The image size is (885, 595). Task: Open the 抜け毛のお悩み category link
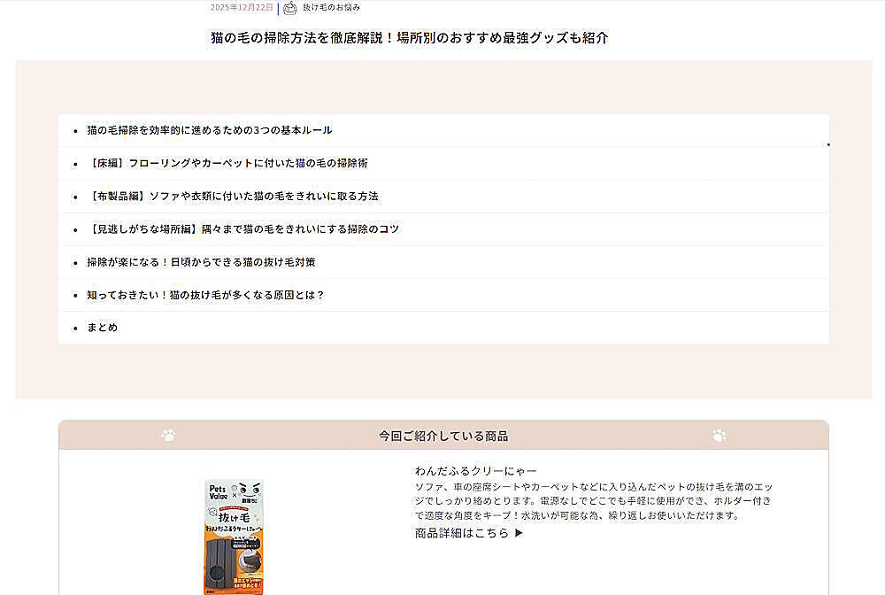pyautogui.click(x=331, y=8)
